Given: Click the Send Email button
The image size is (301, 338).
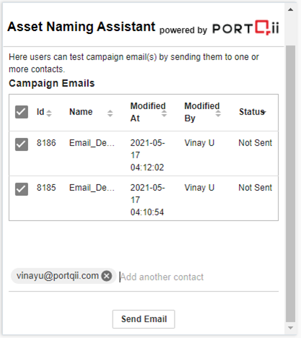Looking at the screenshot, I should point(144,319).
